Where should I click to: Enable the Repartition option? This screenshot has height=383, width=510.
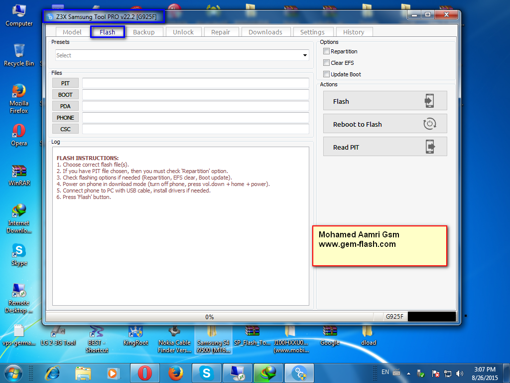327,51
